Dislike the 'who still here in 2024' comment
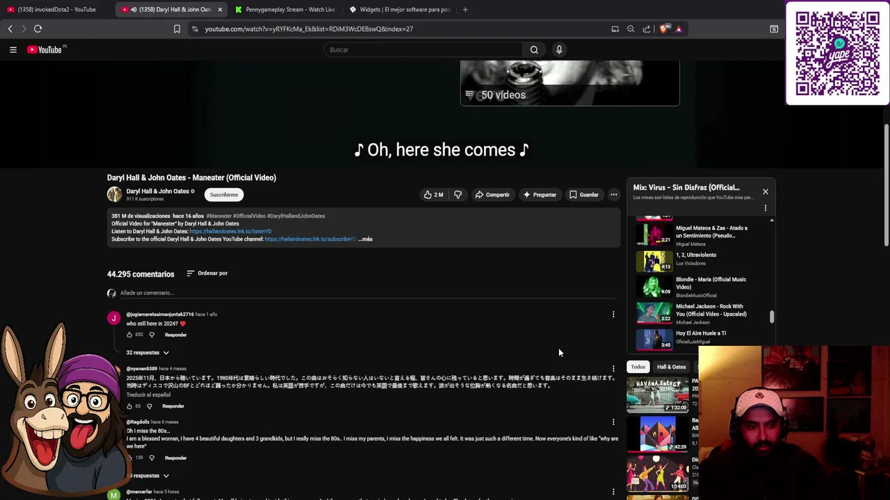Screen dimensions: 890x500 point(152,335)
